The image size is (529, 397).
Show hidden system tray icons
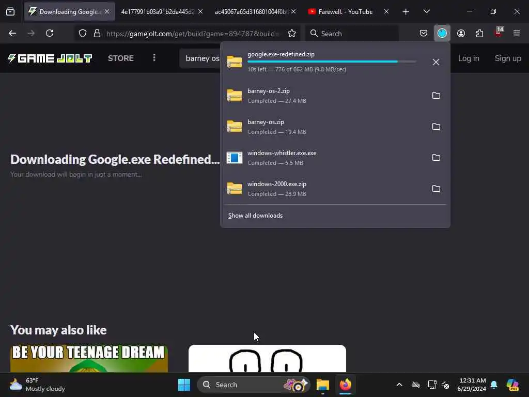coord(399,385)
